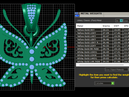129x97 pixels.
Task: Click the 42.32 grams value
Action: pos(106,46)
